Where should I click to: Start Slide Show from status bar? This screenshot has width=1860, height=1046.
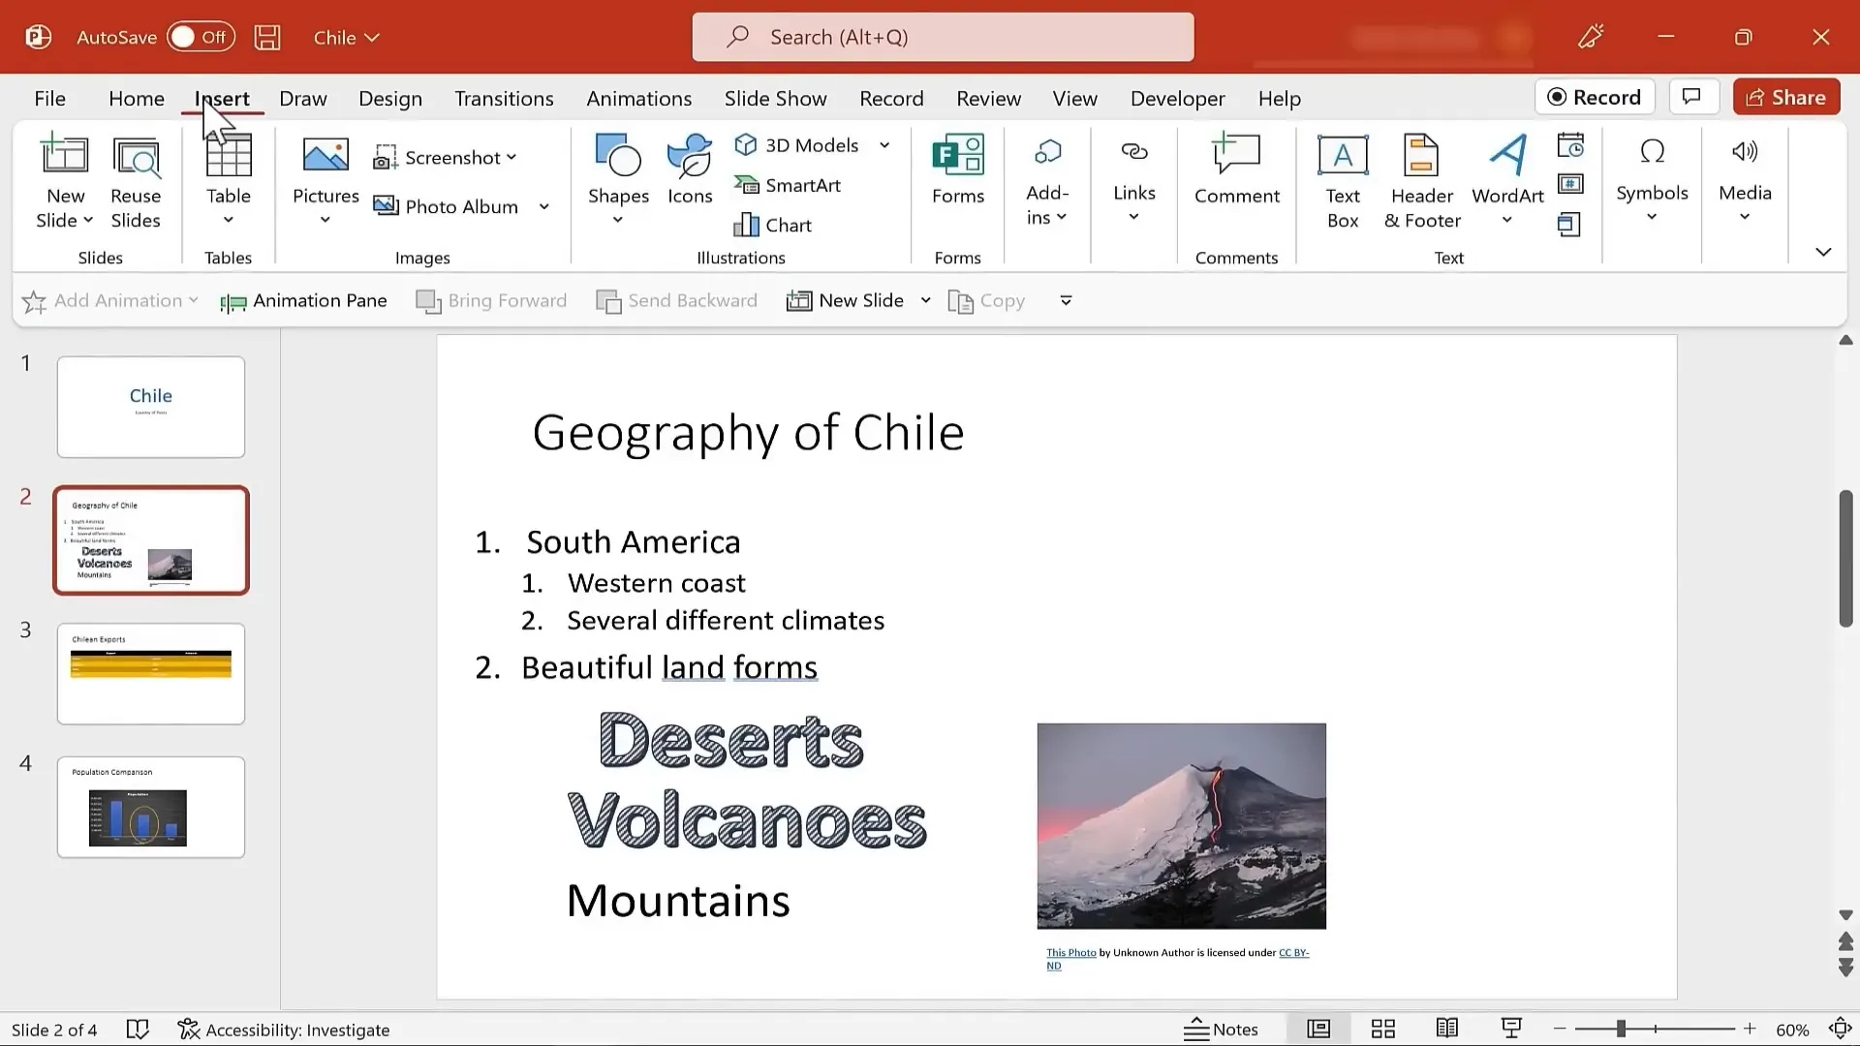(1511, 1029)
